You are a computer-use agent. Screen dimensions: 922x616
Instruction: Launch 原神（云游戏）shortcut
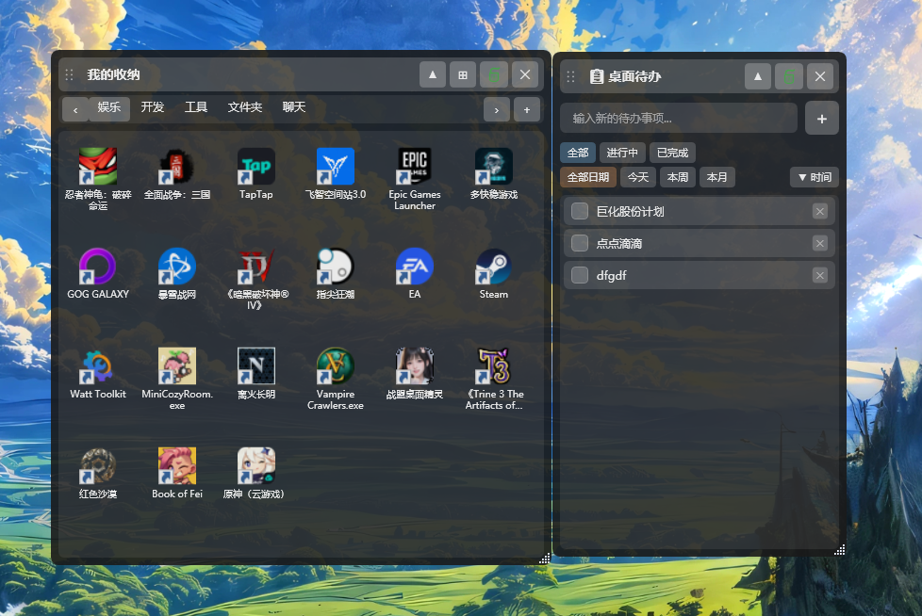255,466
